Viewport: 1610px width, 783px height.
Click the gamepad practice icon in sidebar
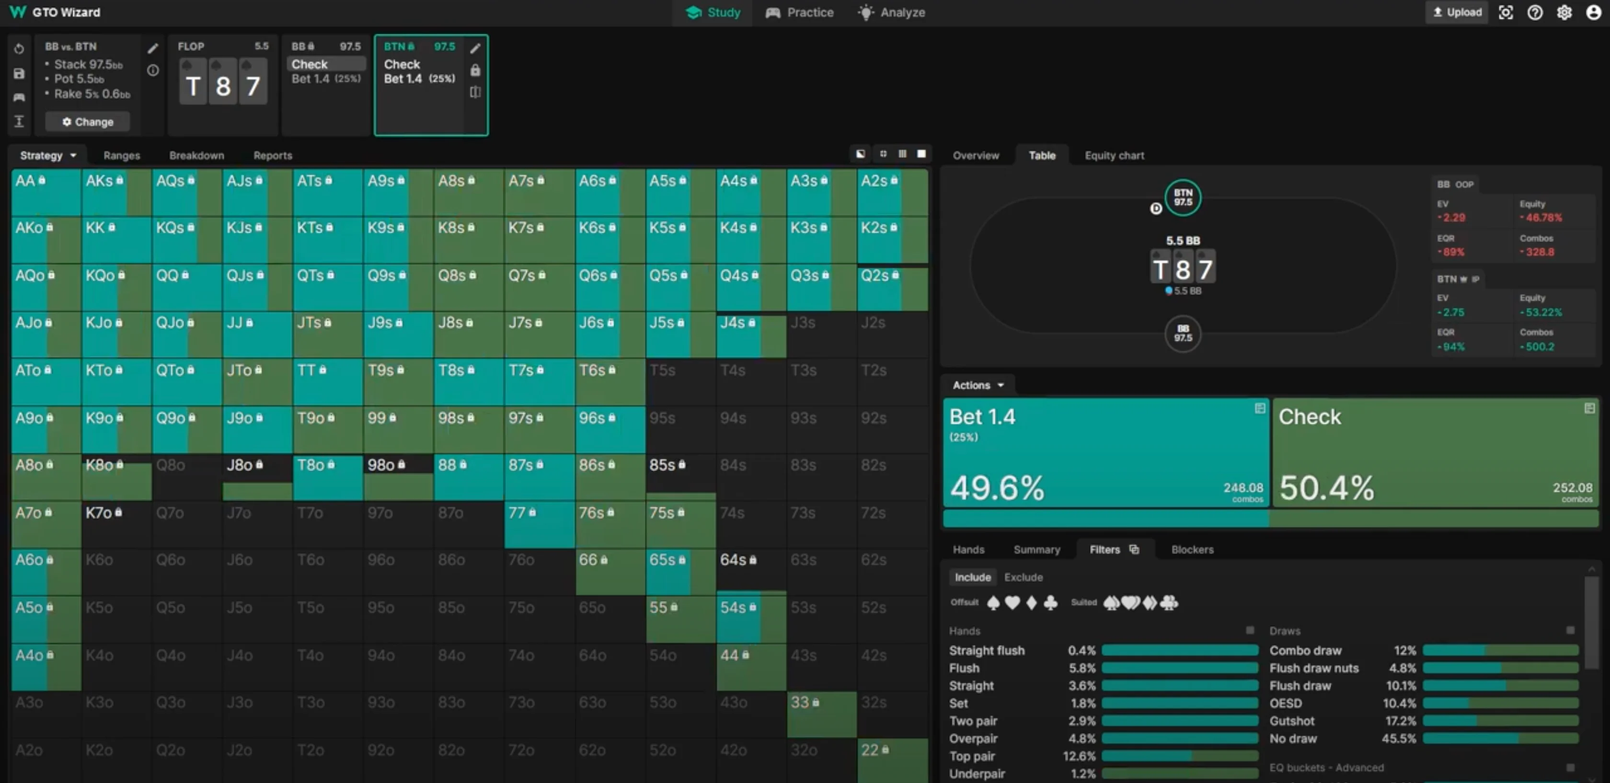(19, 97)
